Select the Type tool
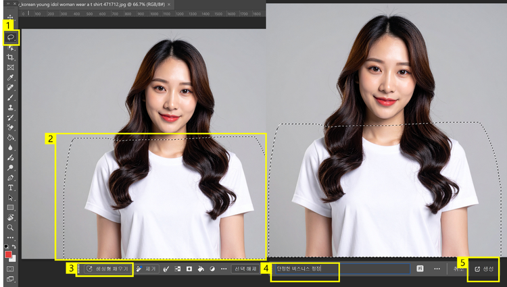 [x=10, y=188]
